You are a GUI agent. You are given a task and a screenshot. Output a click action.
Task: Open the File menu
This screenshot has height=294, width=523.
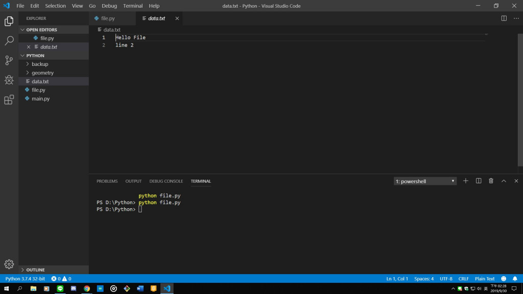coord(20,6)
